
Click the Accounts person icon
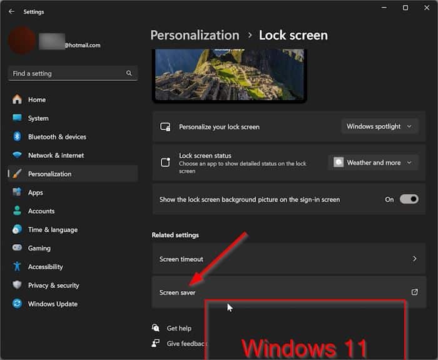click(x=17, y=211)
